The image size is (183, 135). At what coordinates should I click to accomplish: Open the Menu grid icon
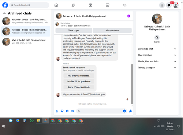tap(162, 5)
